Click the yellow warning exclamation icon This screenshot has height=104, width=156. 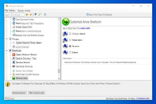pos(8,84)
